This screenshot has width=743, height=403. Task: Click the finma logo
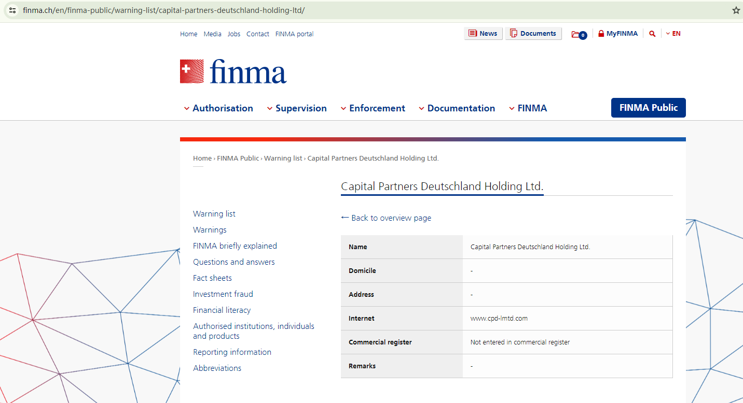coord(233,71)
